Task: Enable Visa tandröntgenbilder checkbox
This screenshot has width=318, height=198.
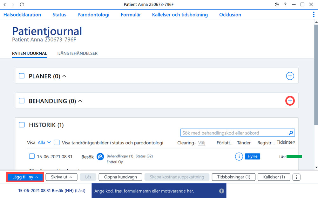Action: tap(57, 142)
